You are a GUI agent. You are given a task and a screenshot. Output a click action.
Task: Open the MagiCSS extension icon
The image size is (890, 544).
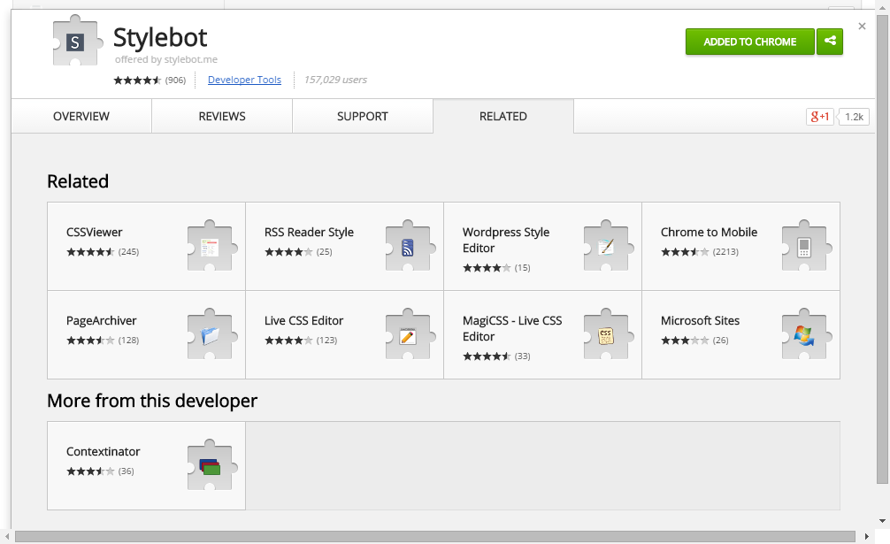[609, 334]
